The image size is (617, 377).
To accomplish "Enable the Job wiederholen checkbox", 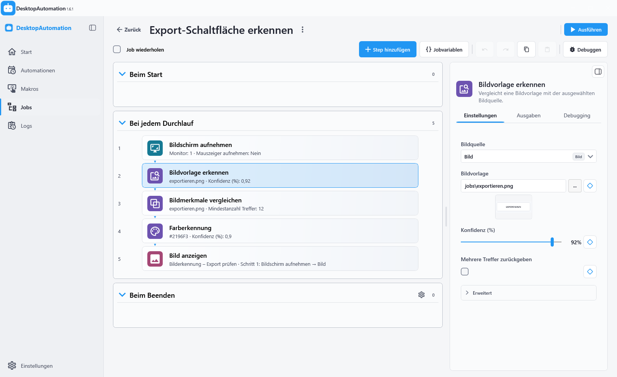I will click(117, 49).
